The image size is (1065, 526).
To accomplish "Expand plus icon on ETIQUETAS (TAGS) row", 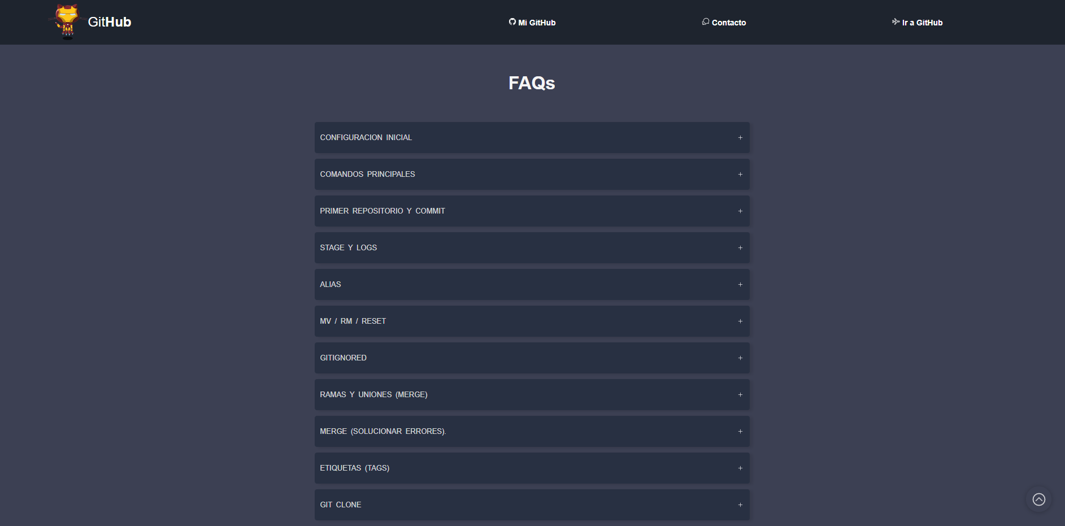I will click(740, 468).
